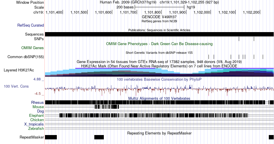Screen dimensions: 274x144
Task: Click the Rhesus alignment block
Action: point(155,102)
